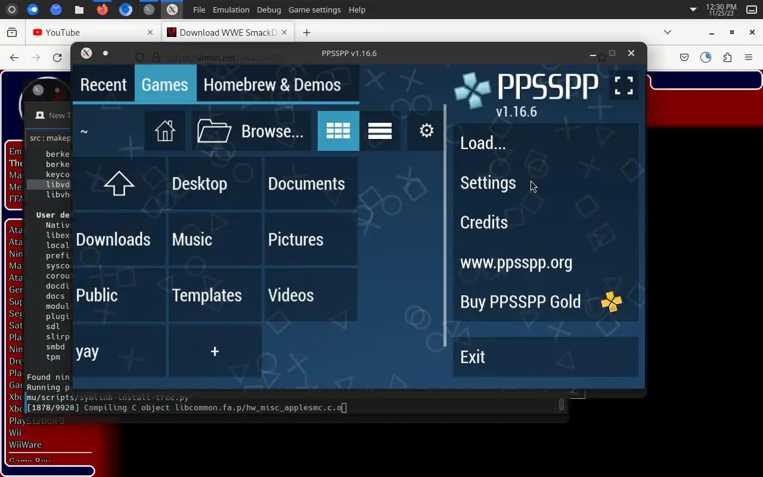Image resolution: width=763 pixels, height=477 pixels.
Task: Click the Firefox back arrow
Action: pos(14,57)
